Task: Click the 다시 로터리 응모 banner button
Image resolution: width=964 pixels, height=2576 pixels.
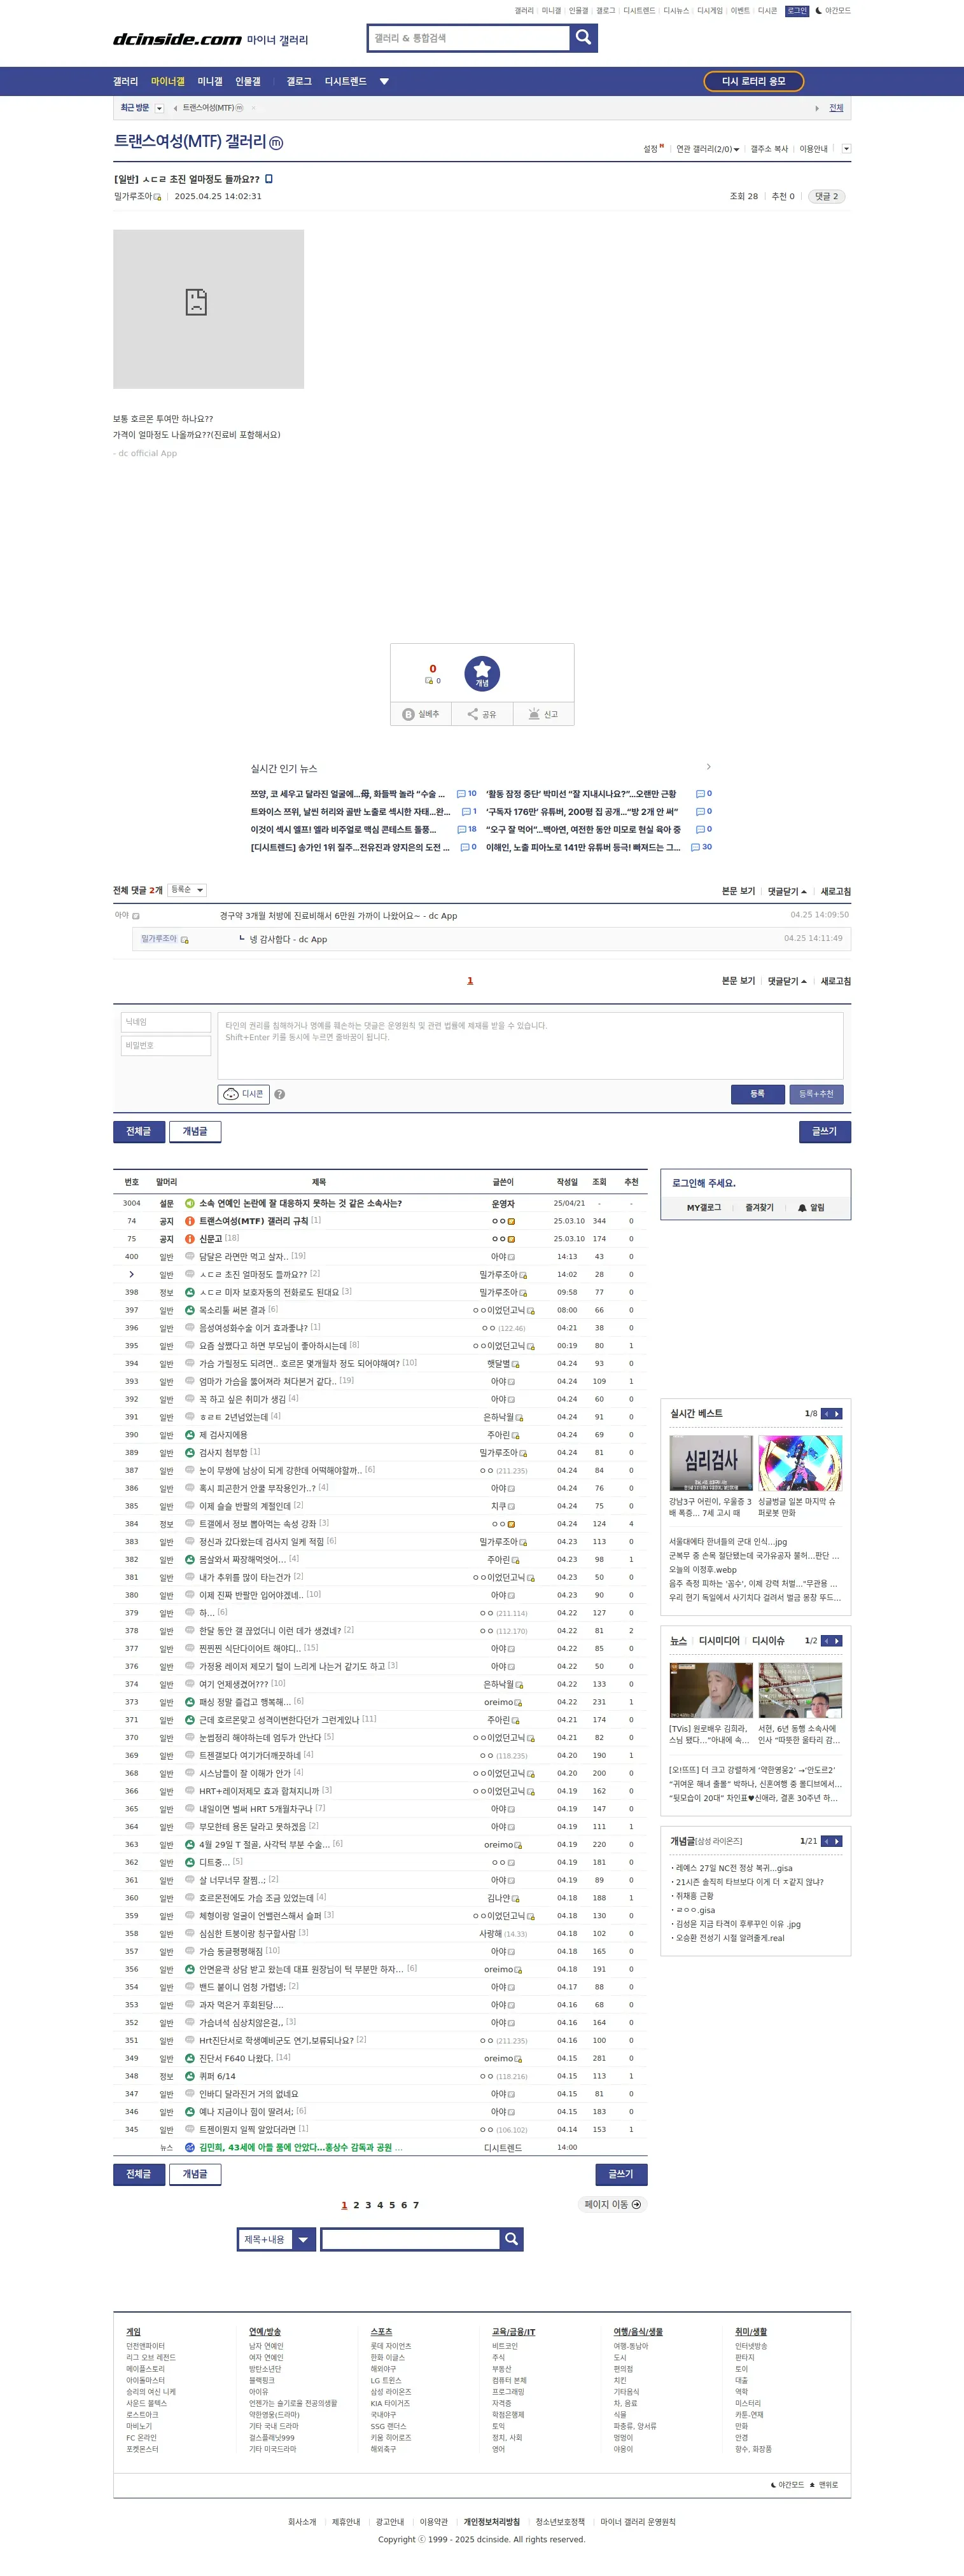Action: 754,81
